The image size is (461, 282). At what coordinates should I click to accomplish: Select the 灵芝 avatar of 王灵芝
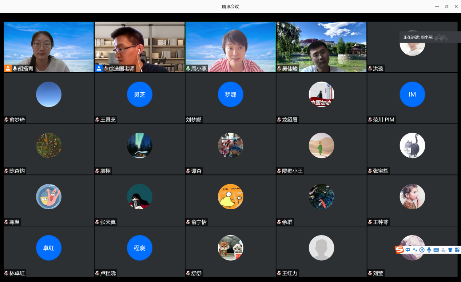click(x=139, y=94)
